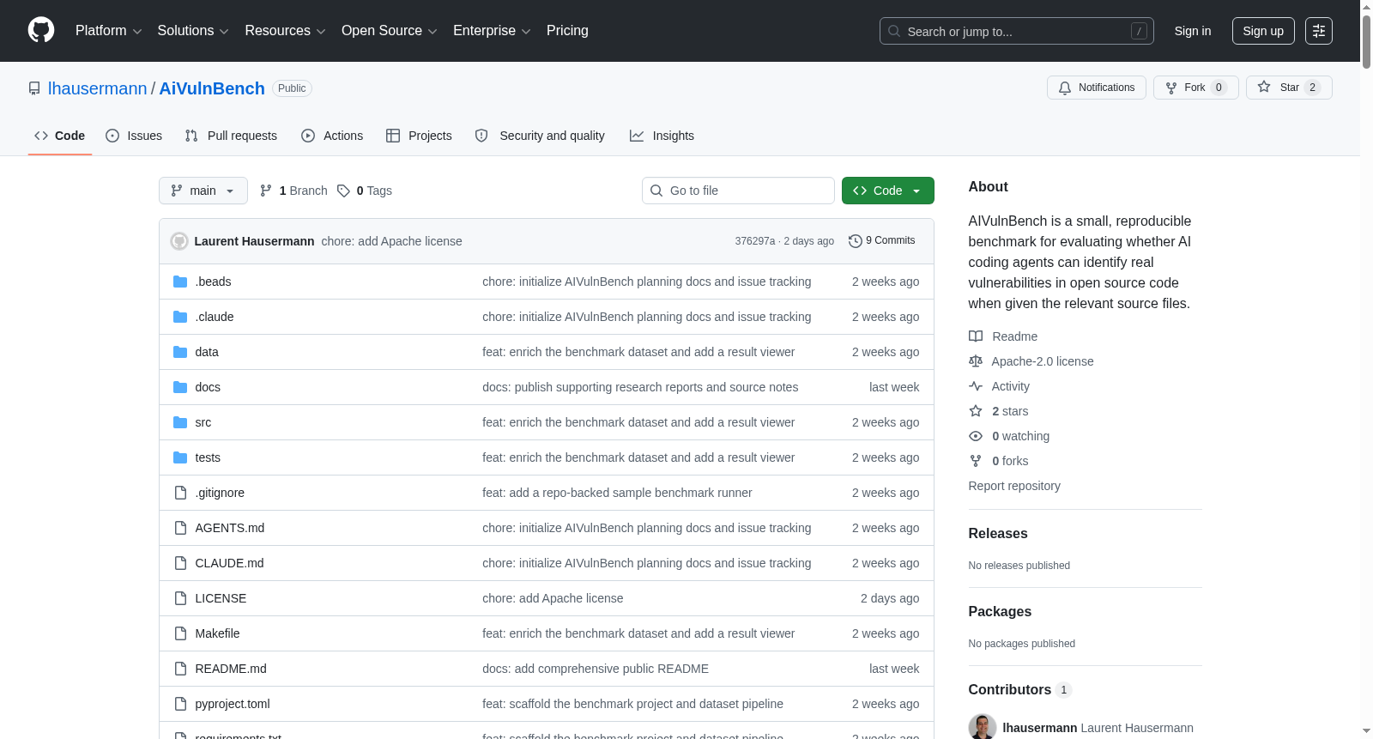Open the green Code clone dropdown
Screen dimensions: 1373x739
pyautogui.click(x=888, y=191)
